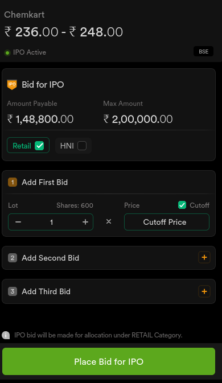Click the Add First Bid header
The image size is (222, 383).
(x=45, y=182)
